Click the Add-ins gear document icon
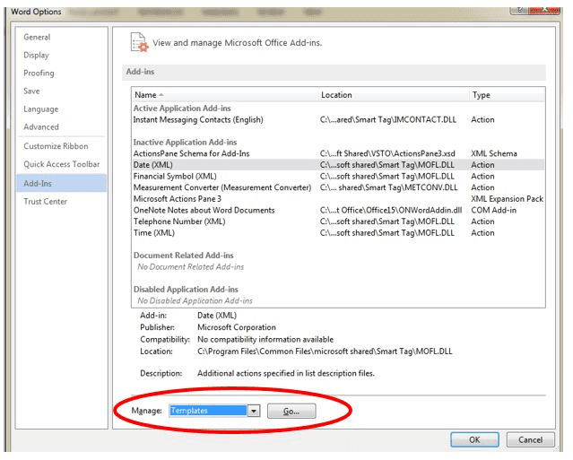 tap(139, 42)
